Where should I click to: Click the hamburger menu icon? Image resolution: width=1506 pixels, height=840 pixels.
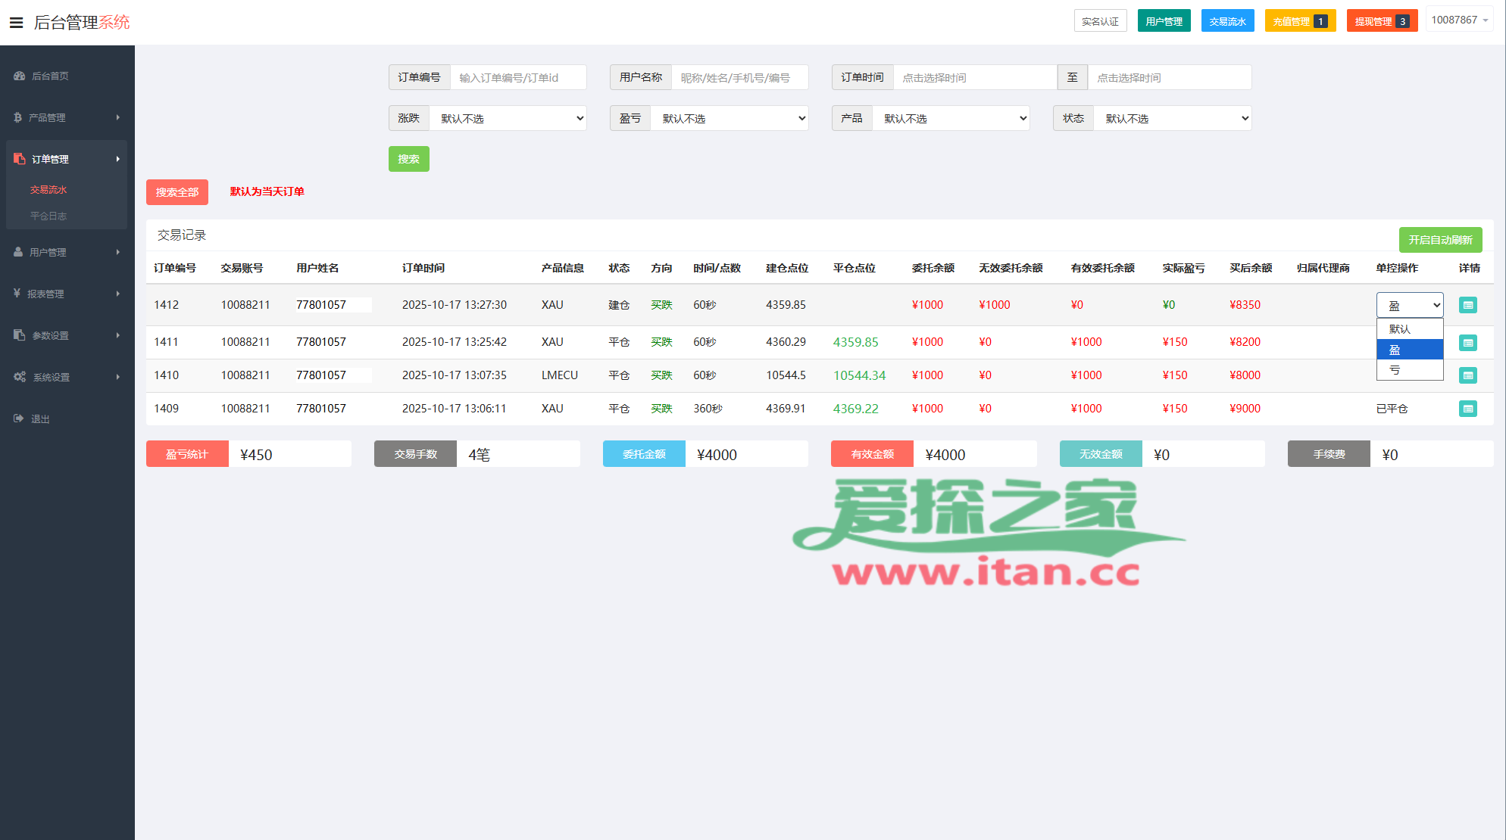(x=16, y=23)
